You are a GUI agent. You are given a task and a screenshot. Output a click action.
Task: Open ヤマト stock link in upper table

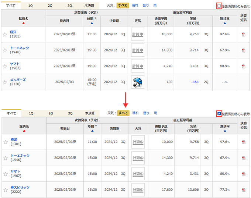[15, 64]
